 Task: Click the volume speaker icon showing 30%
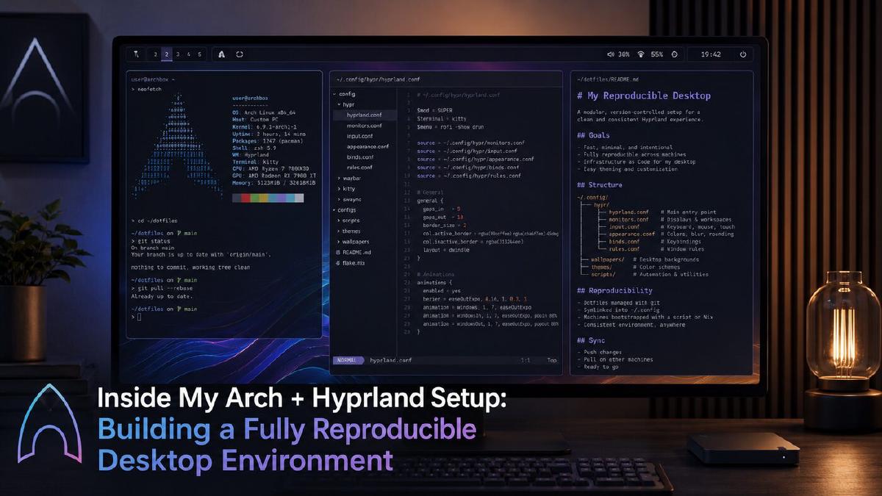coord(610,54)
